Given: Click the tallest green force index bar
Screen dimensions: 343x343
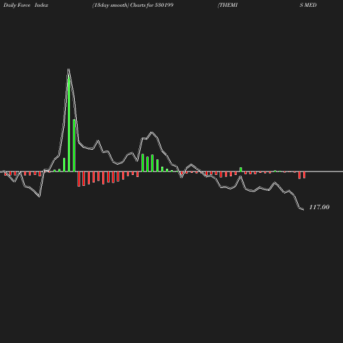Looking at the screenshot, I should pos(69,124).
